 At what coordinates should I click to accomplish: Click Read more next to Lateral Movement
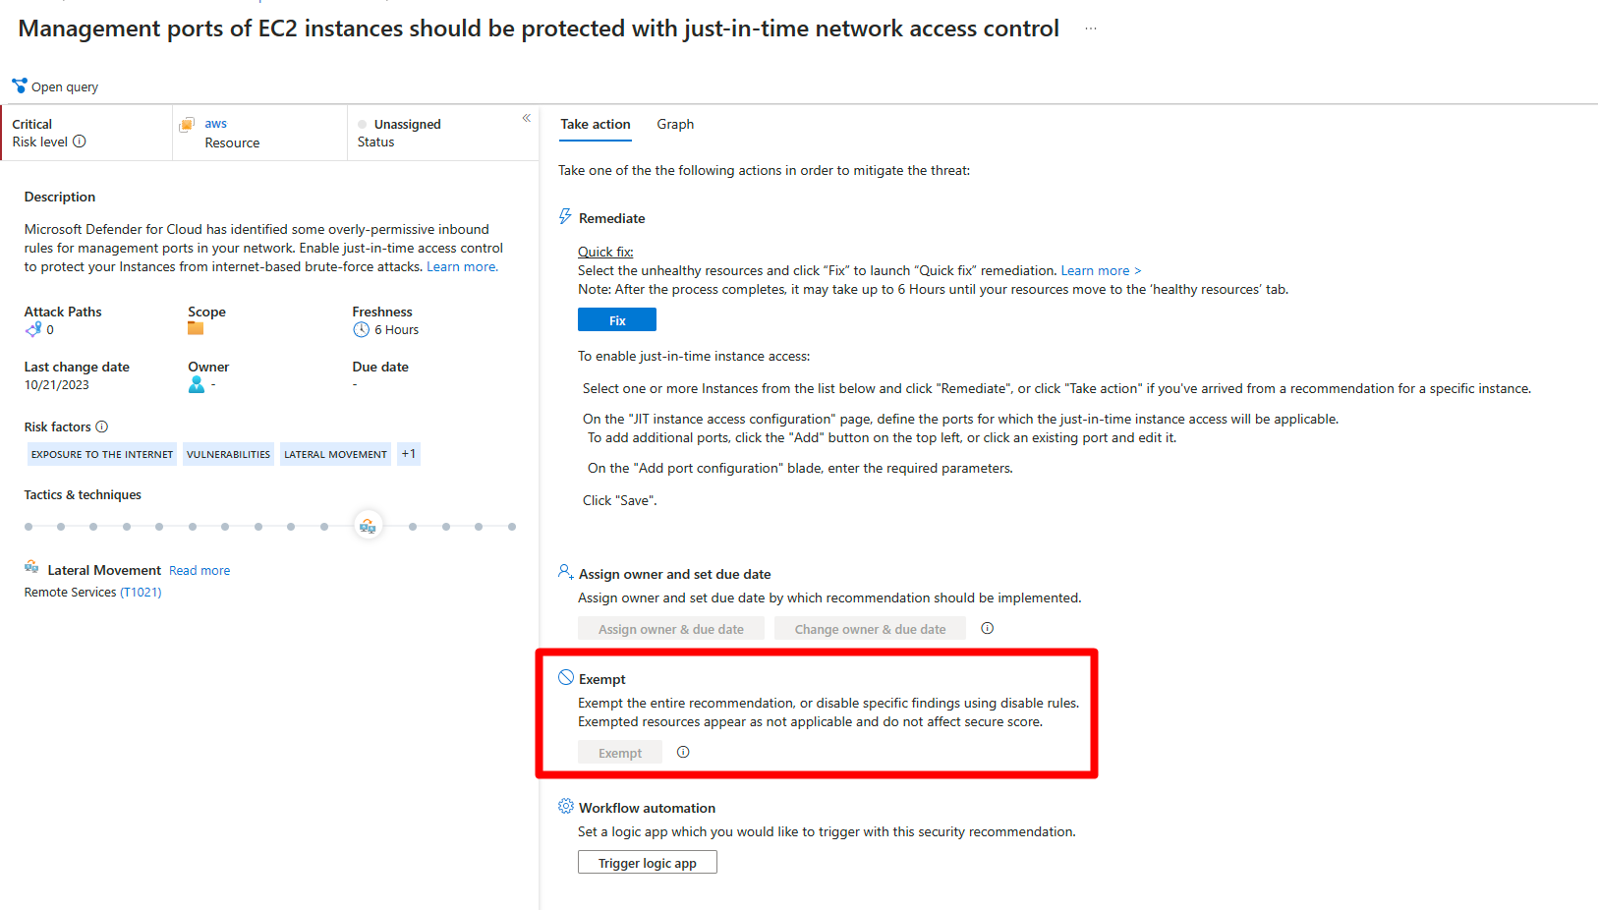[200, 571]
